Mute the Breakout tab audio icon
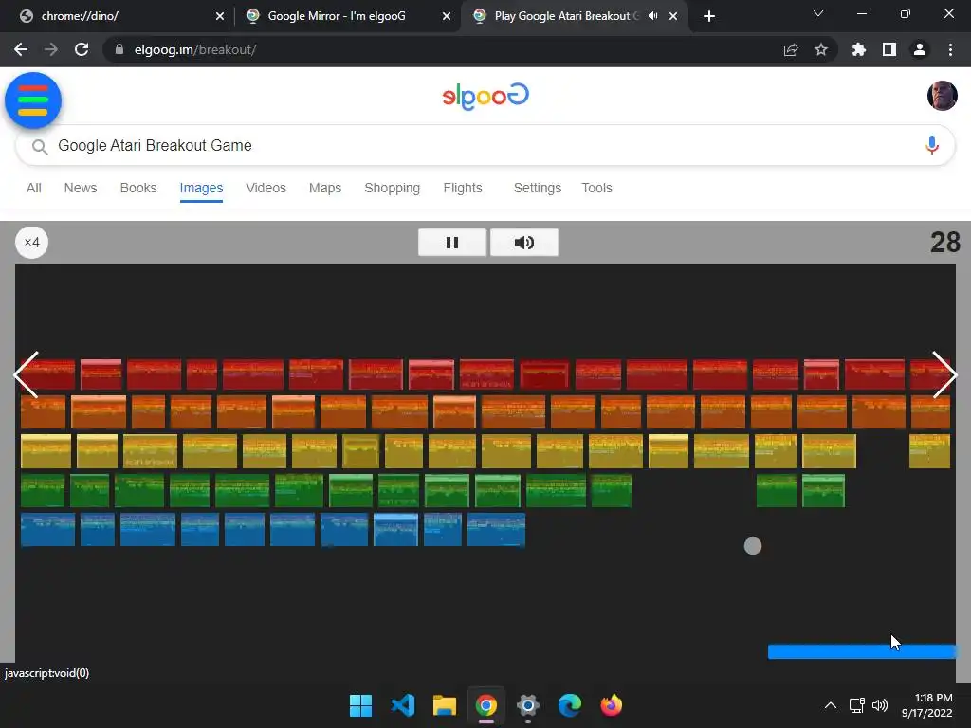Viewport: 971px width, 728px height. pyautogui.click(x=652, y=16)
